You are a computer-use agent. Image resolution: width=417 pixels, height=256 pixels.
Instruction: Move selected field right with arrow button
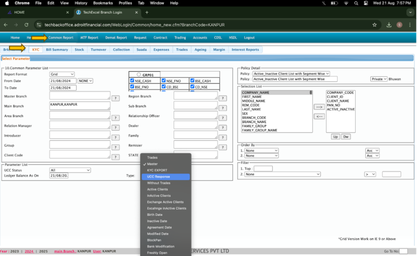click(x=319, y=107)
